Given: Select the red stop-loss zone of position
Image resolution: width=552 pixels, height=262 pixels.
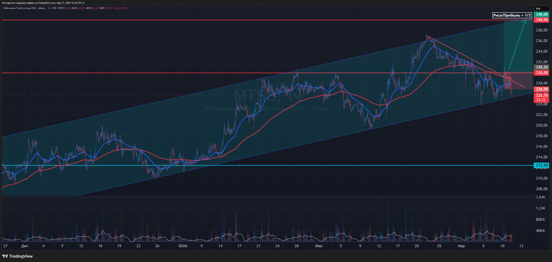Looking at the screenshot, I should (x=519, y=81).
